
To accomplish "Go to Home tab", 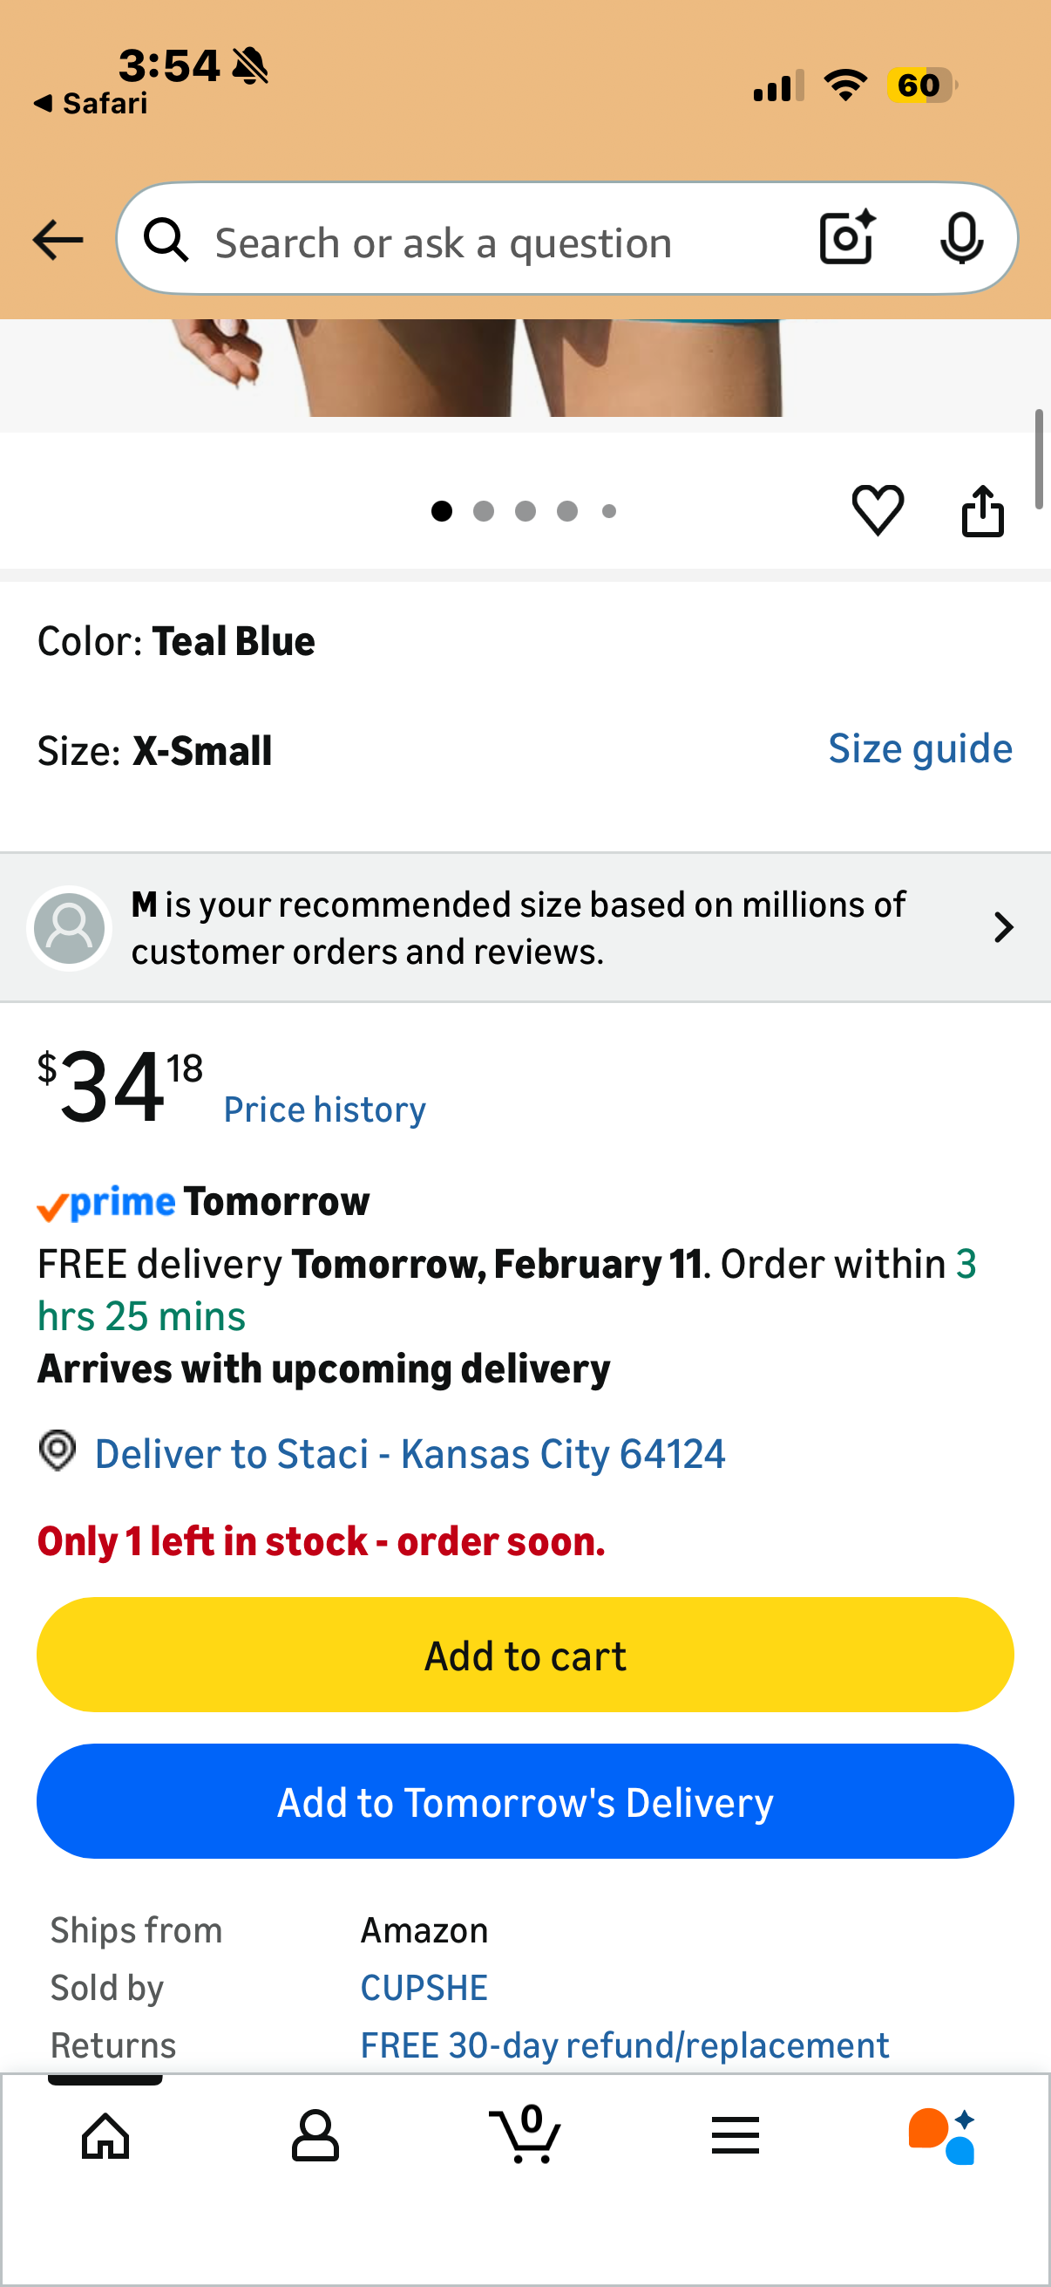I will click(105, 2135).
